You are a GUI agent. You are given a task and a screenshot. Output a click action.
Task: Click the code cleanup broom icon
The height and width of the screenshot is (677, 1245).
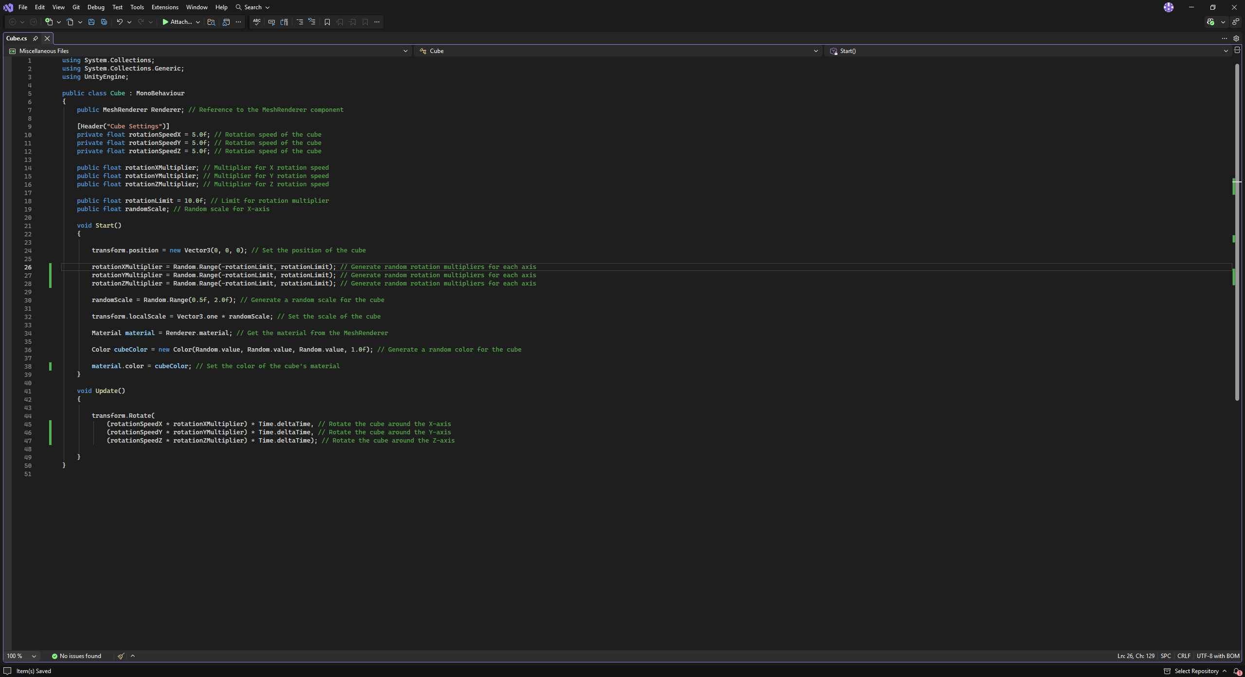tap(121, 656)
